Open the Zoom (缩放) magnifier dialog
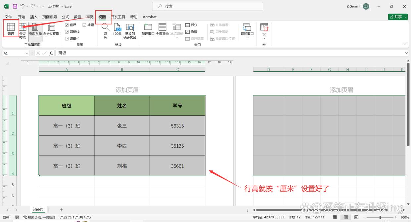The image size is (411, 222). (x=105, y=31)
